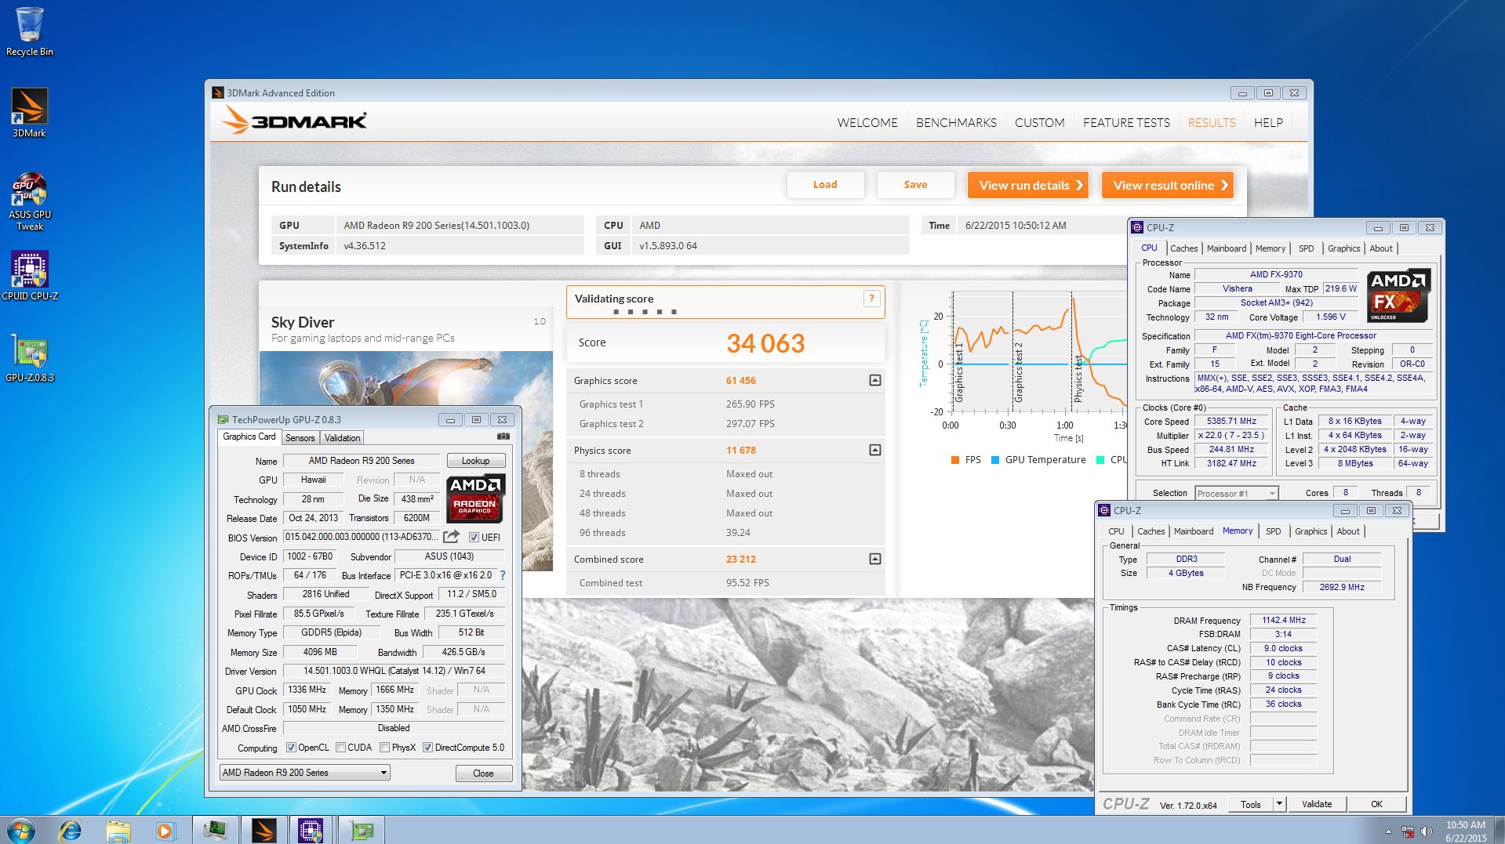Screen dimensions: 1505x844
Task: Click the Bus Interface question mark in GPU-Z
Action: (503, 575)
